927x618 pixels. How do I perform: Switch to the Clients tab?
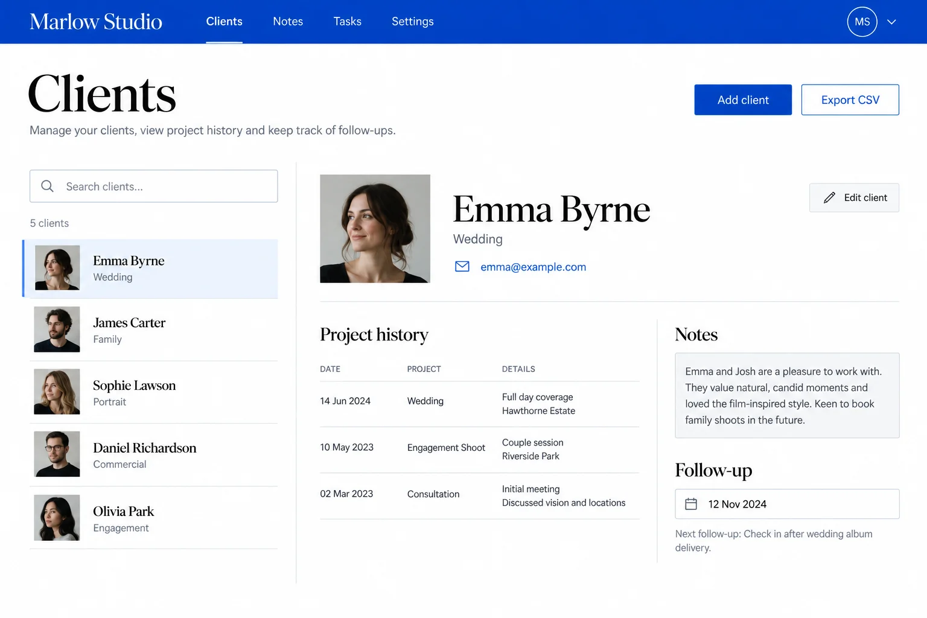(x=224, y=22)
